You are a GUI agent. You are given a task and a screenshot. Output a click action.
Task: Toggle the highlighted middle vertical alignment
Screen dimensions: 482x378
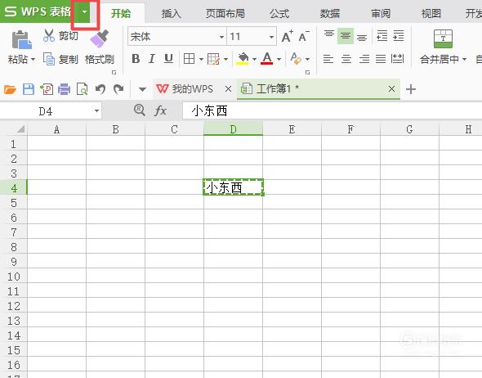pyautogui.click(x=346, y=36)
